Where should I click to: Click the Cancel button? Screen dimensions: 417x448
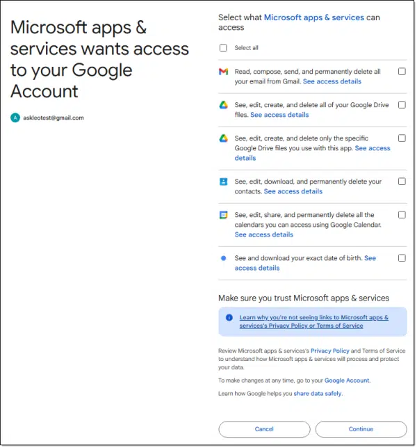click(264, 429)
